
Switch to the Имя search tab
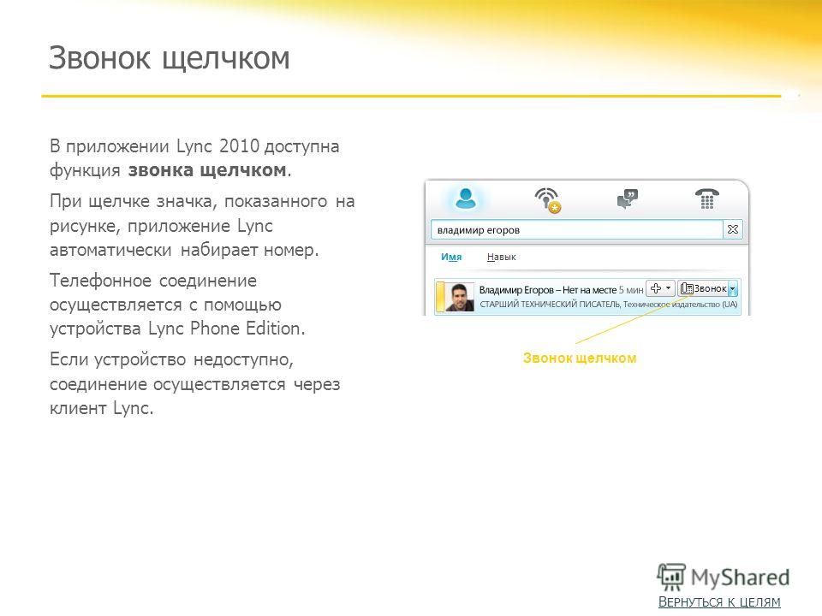click(x=451, y=257)
